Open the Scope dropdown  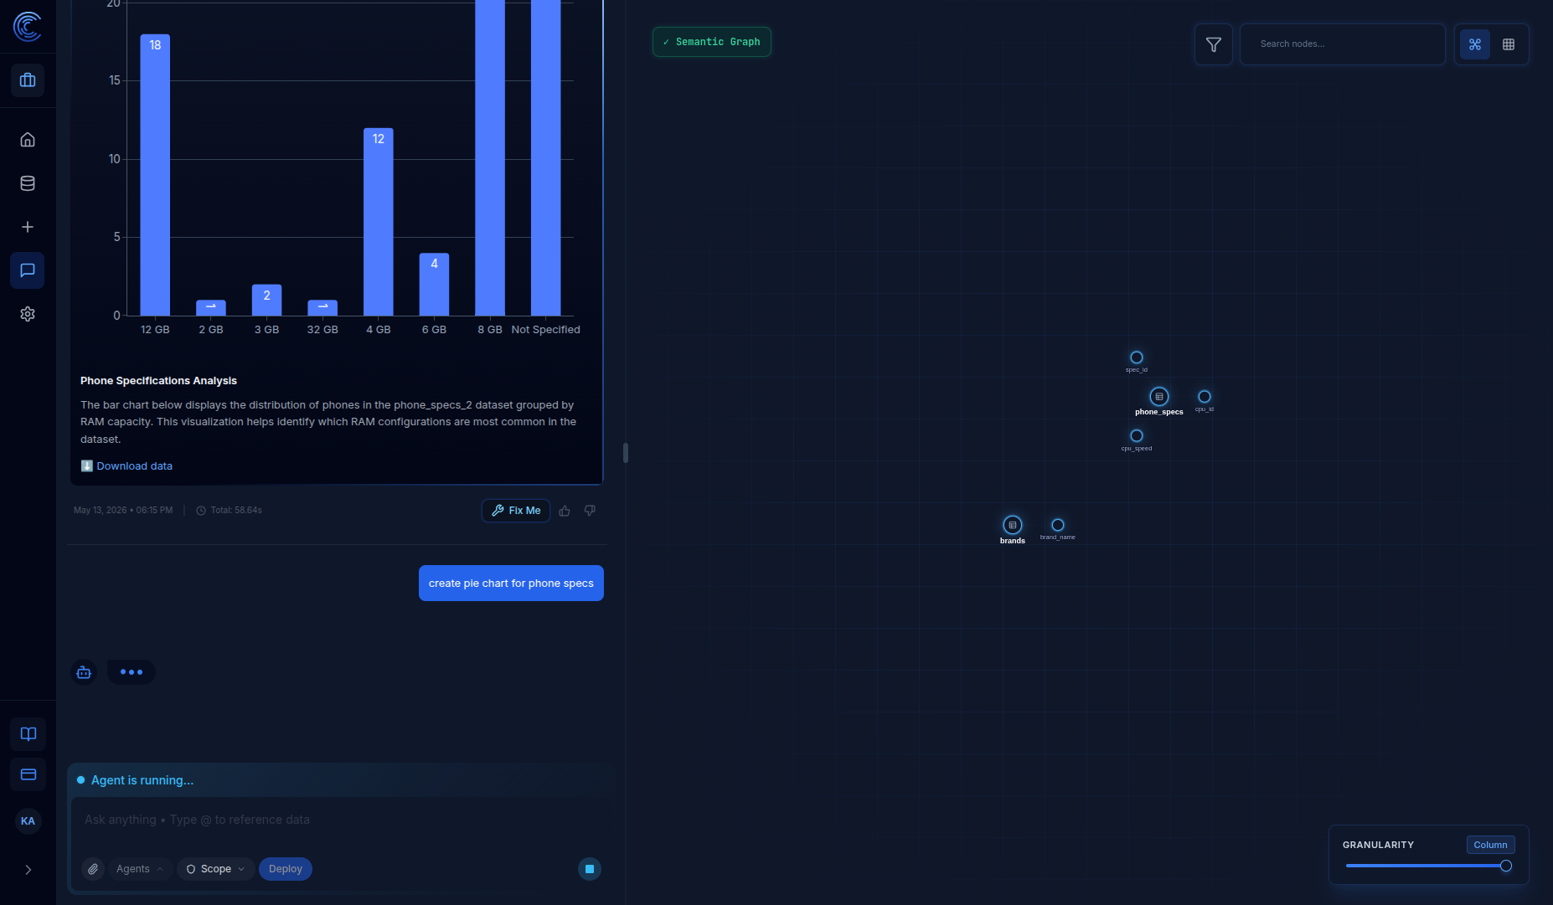(215, 869)
